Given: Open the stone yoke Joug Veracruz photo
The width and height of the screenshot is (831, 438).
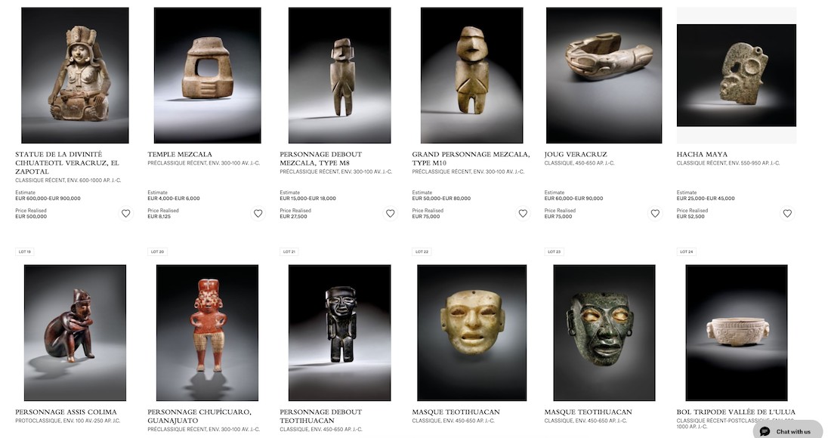Looking at the screenshot, I should pos(604,76).
